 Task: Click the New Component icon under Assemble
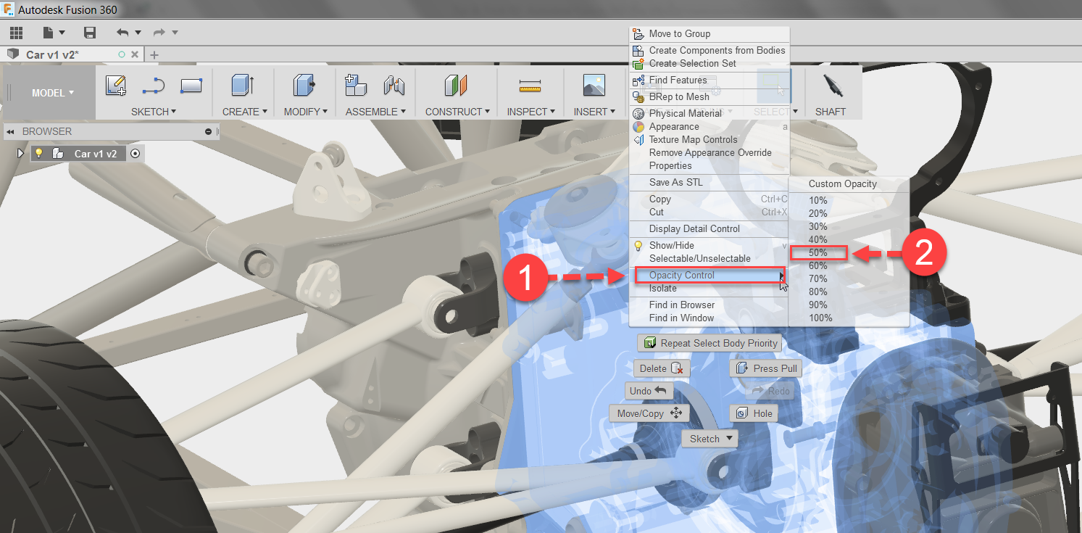355,86
